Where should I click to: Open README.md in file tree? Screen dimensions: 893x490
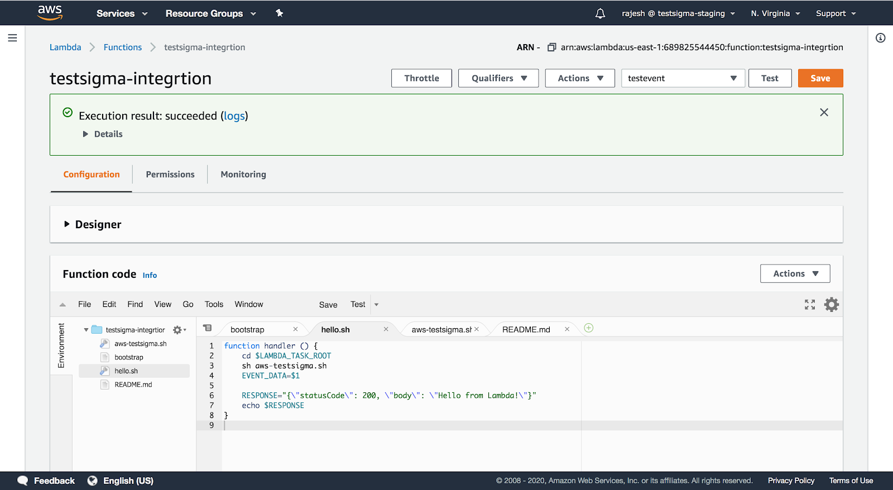click(x=133, y=385)
